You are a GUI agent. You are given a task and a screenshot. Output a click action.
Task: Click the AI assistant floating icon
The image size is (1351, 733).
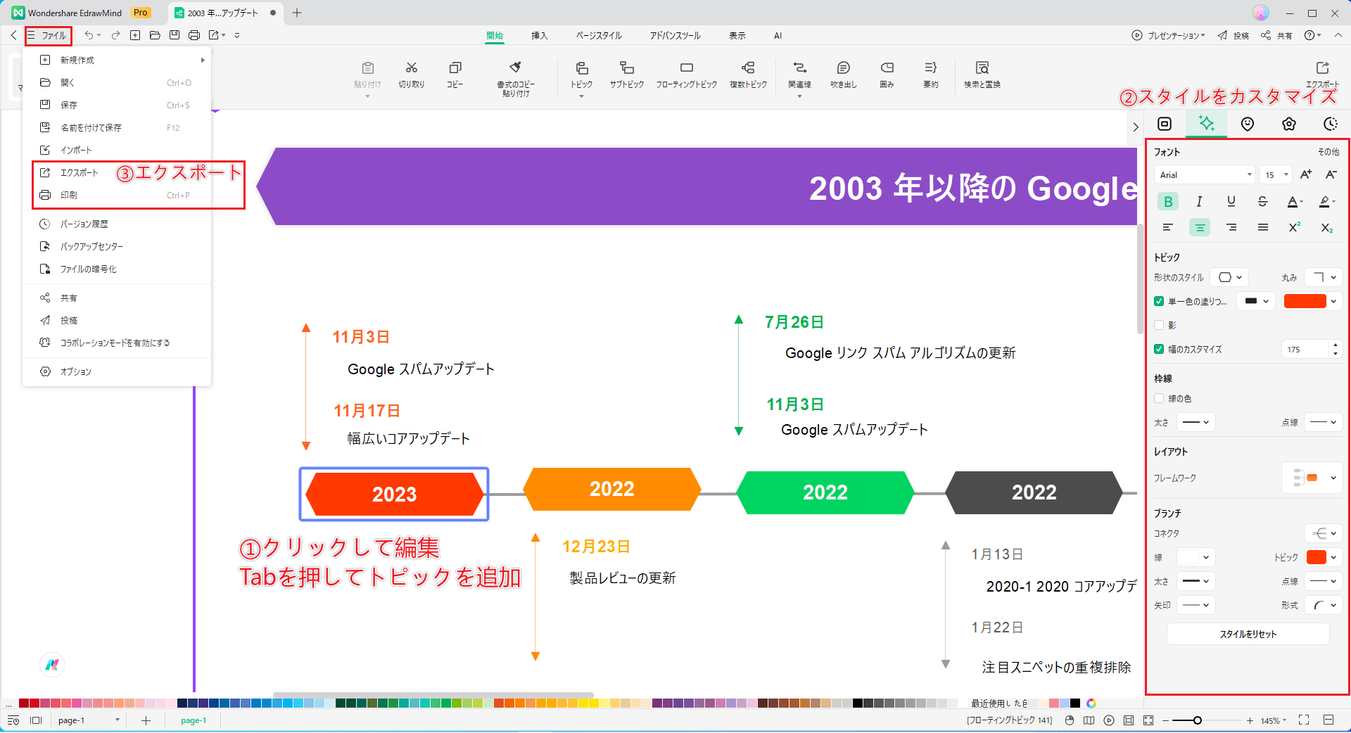coord(52,665)
